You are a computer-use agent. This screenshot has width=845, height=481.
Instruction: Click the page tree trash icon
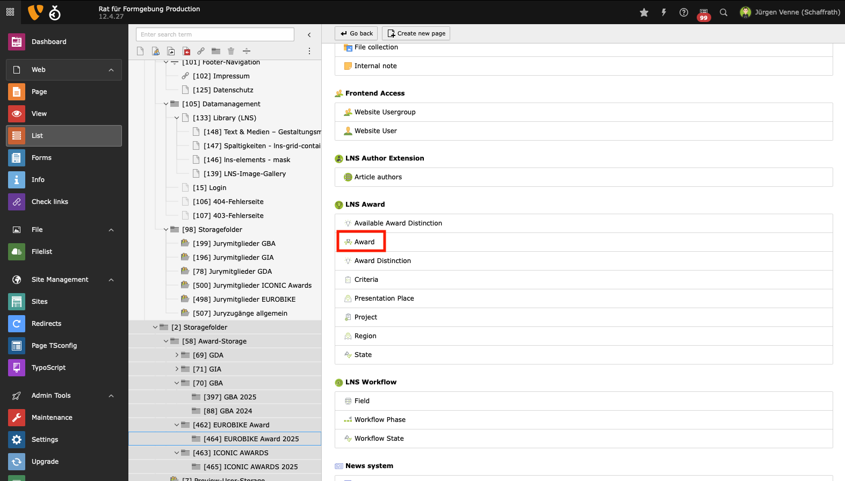tap(231, 51)
